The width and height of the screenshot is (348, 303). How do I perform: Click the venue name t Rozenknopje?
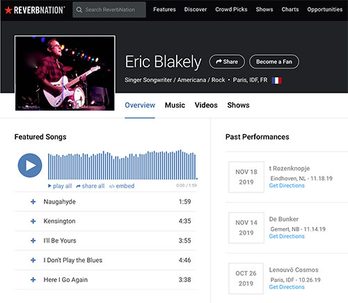click(290, 168)
